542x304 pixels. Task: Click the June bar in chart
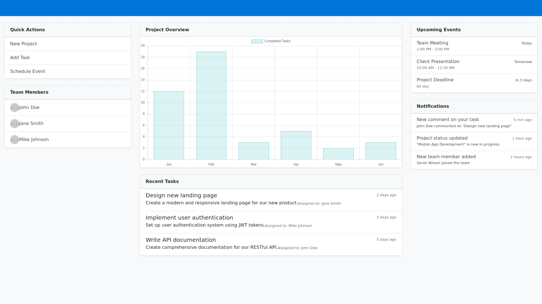tap(381, 151)
